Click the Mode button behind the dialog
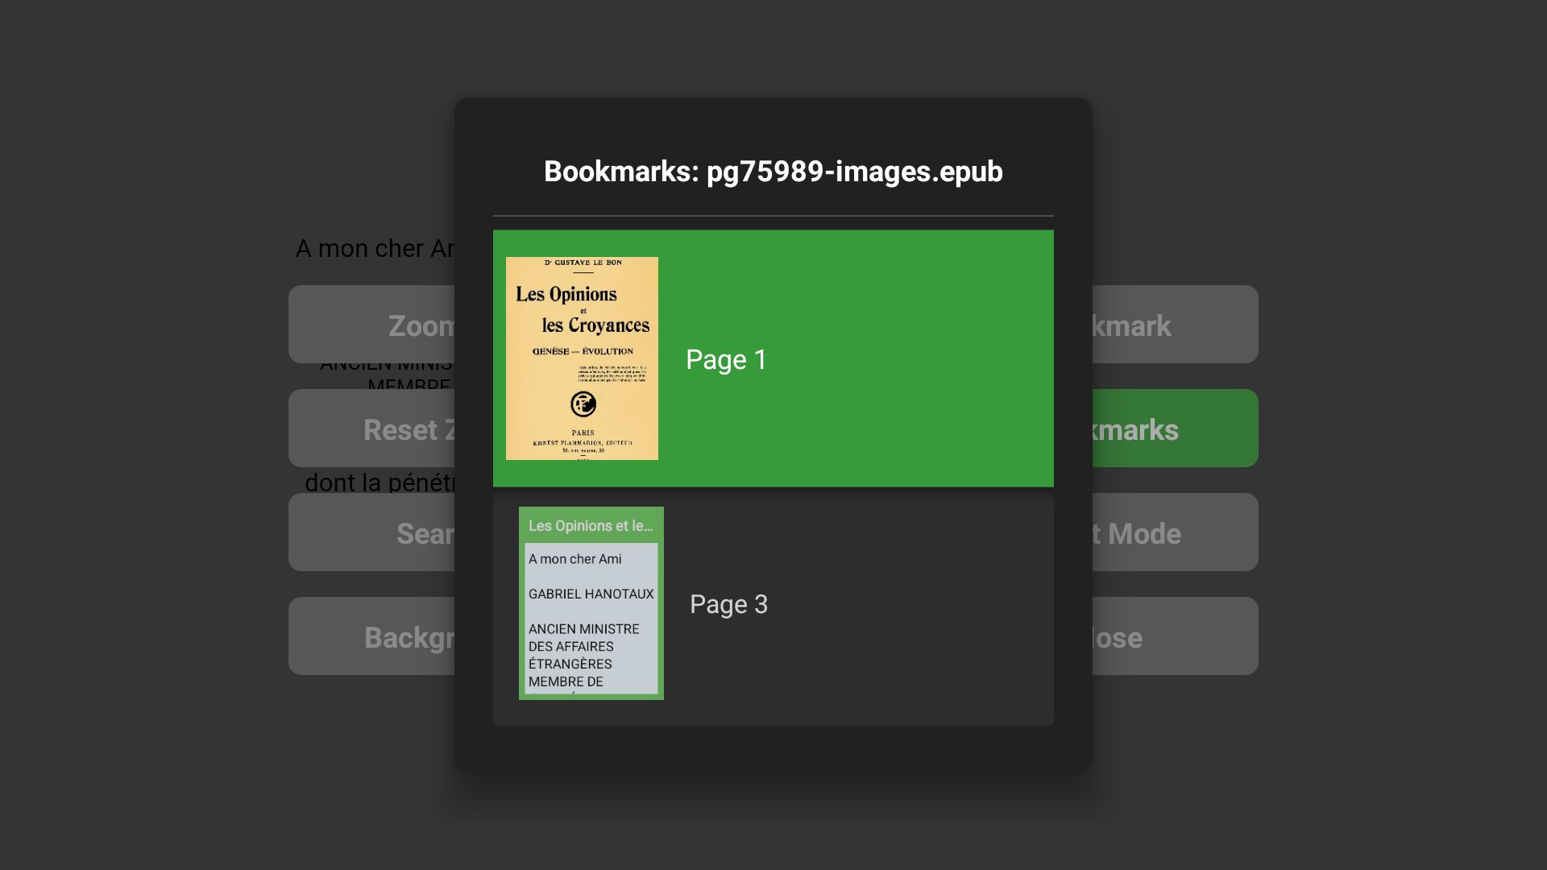1547x870 pixels. [x=1175, y=532]
